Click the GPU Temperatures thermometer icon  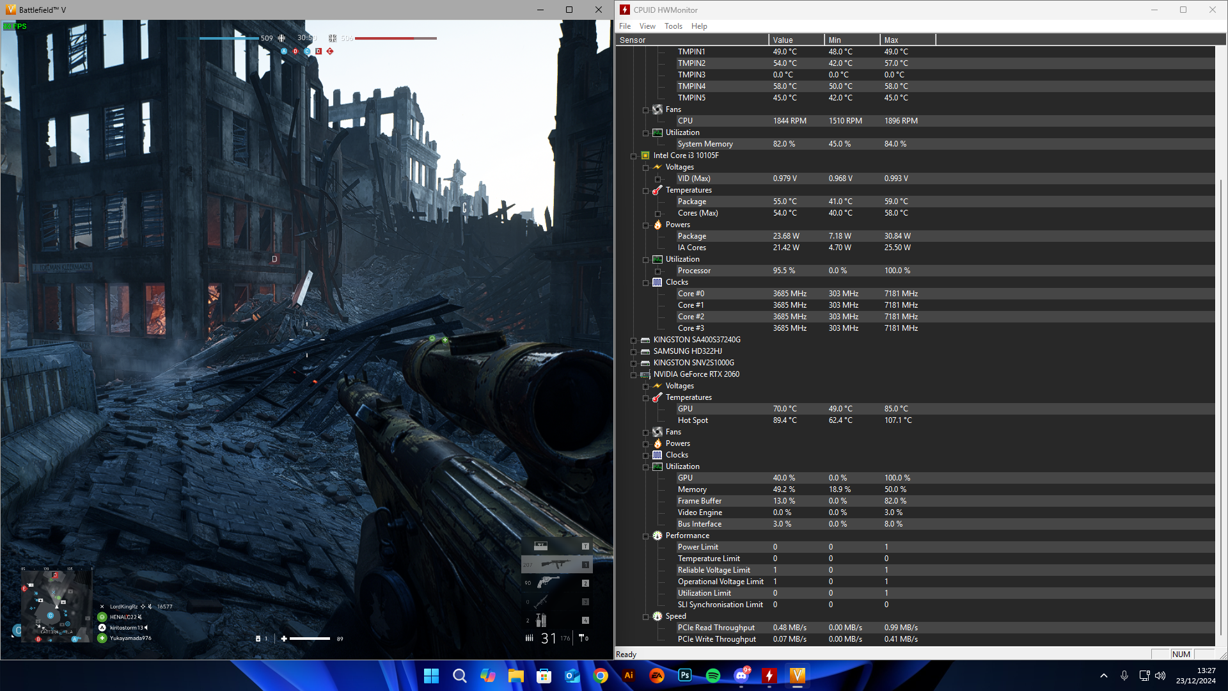click(x=657, y=397)
